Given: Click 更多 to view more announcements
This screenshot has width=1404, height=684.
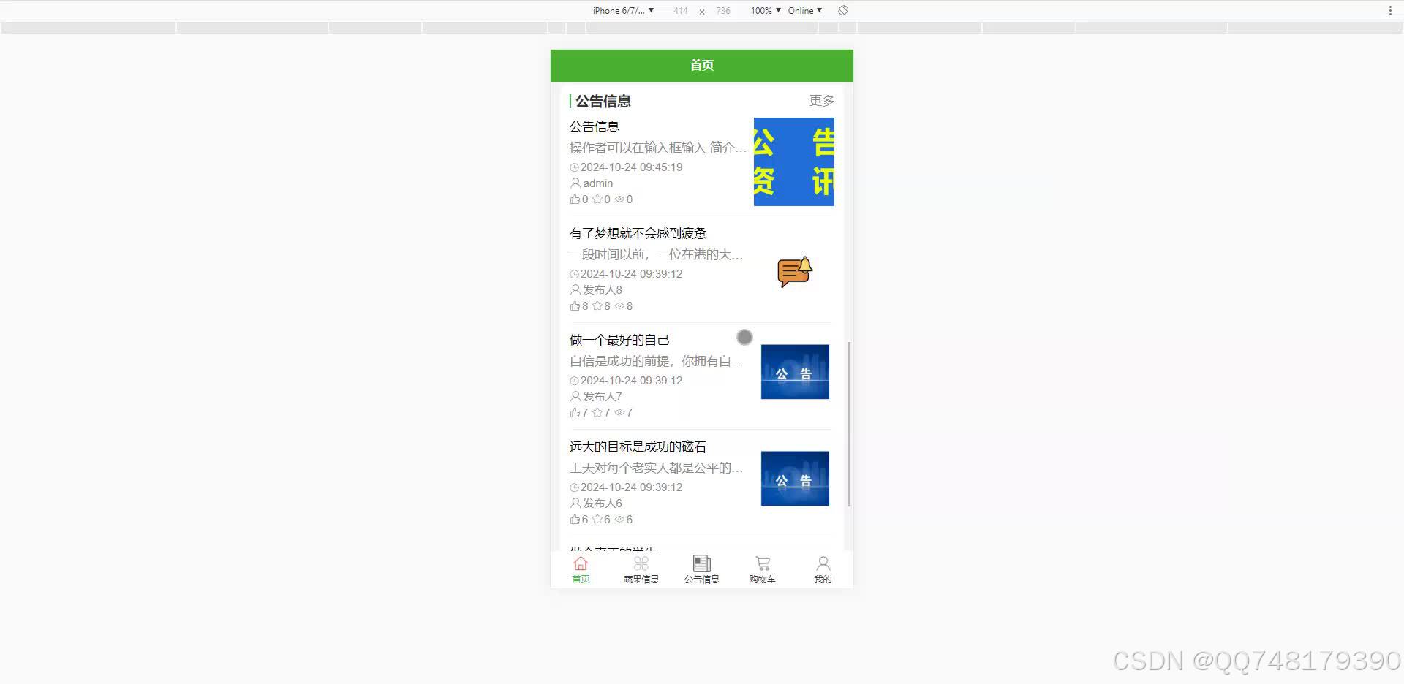Looking at the screenshot, I should coord(821,101).
